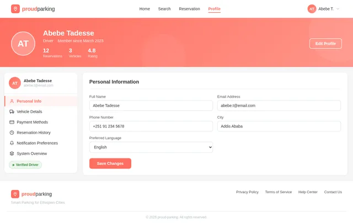Click the layers icon for System Overview

point(12,153)
